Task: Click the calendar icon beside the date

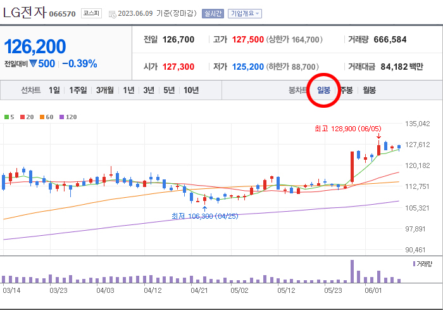Action: pyautogui.click(x=113, y=15)
